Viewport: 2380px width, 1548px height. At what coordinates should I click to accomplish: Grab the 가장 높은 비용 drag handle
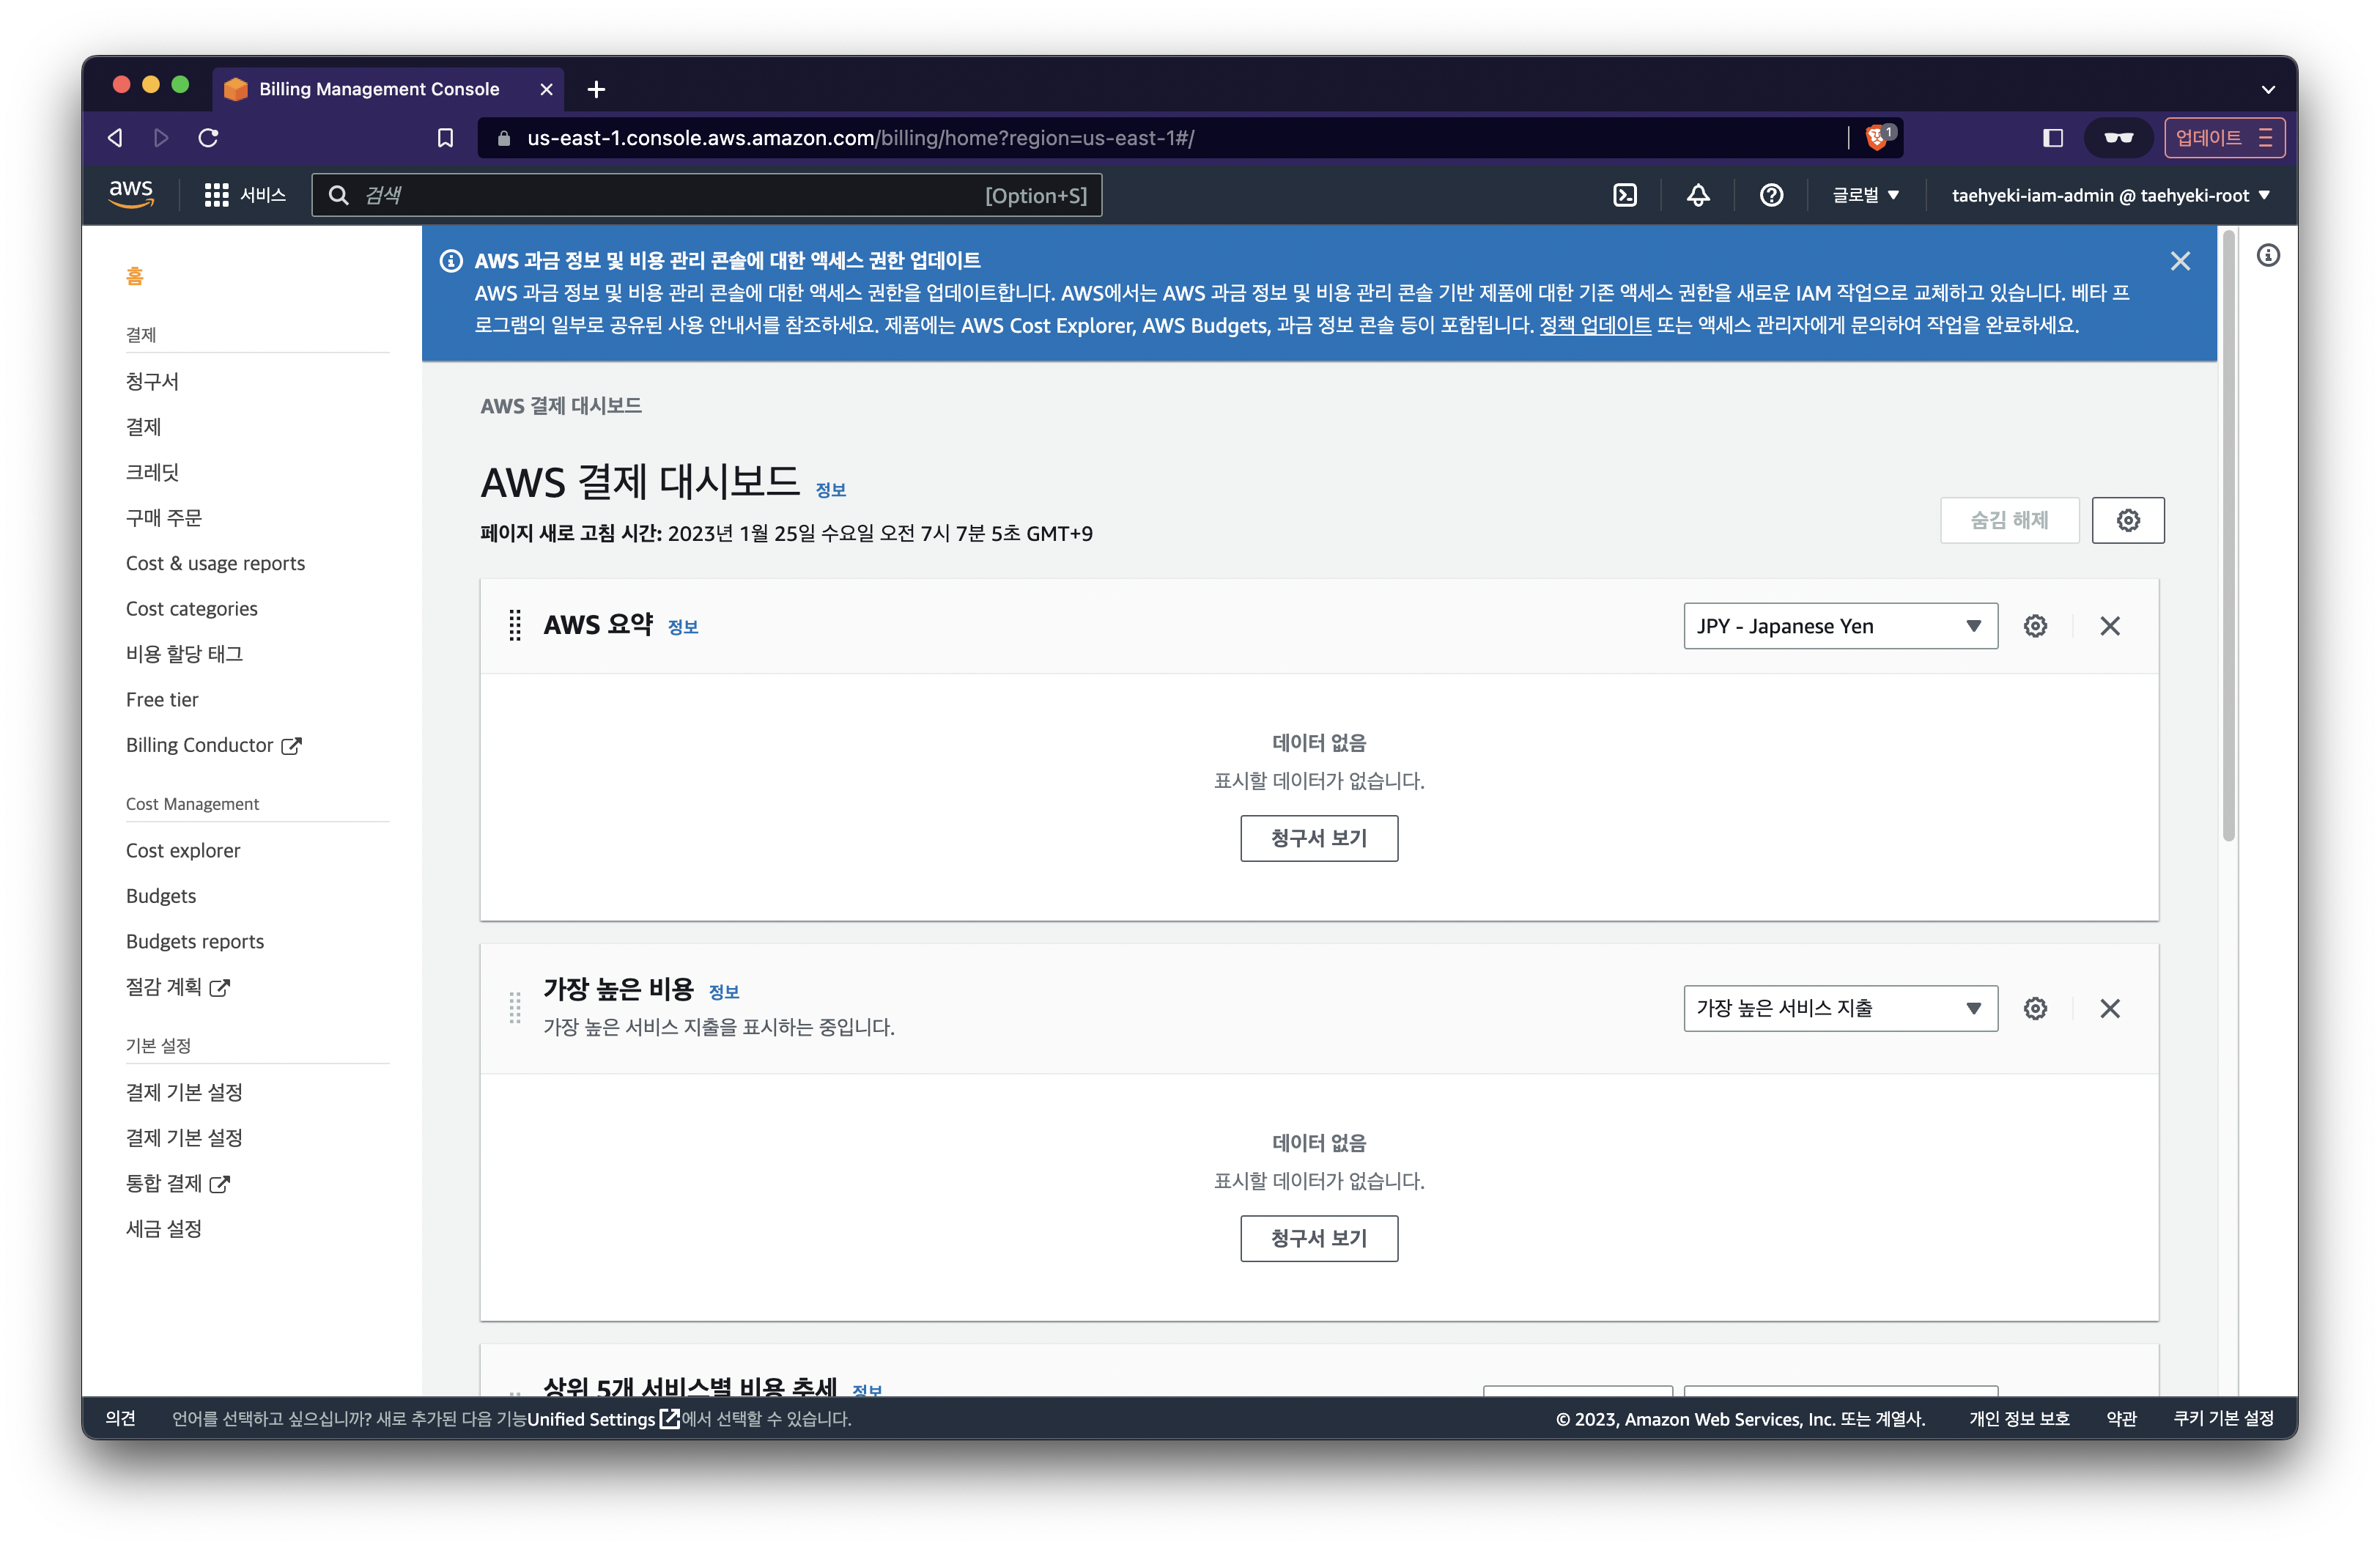pos(515,1008)
